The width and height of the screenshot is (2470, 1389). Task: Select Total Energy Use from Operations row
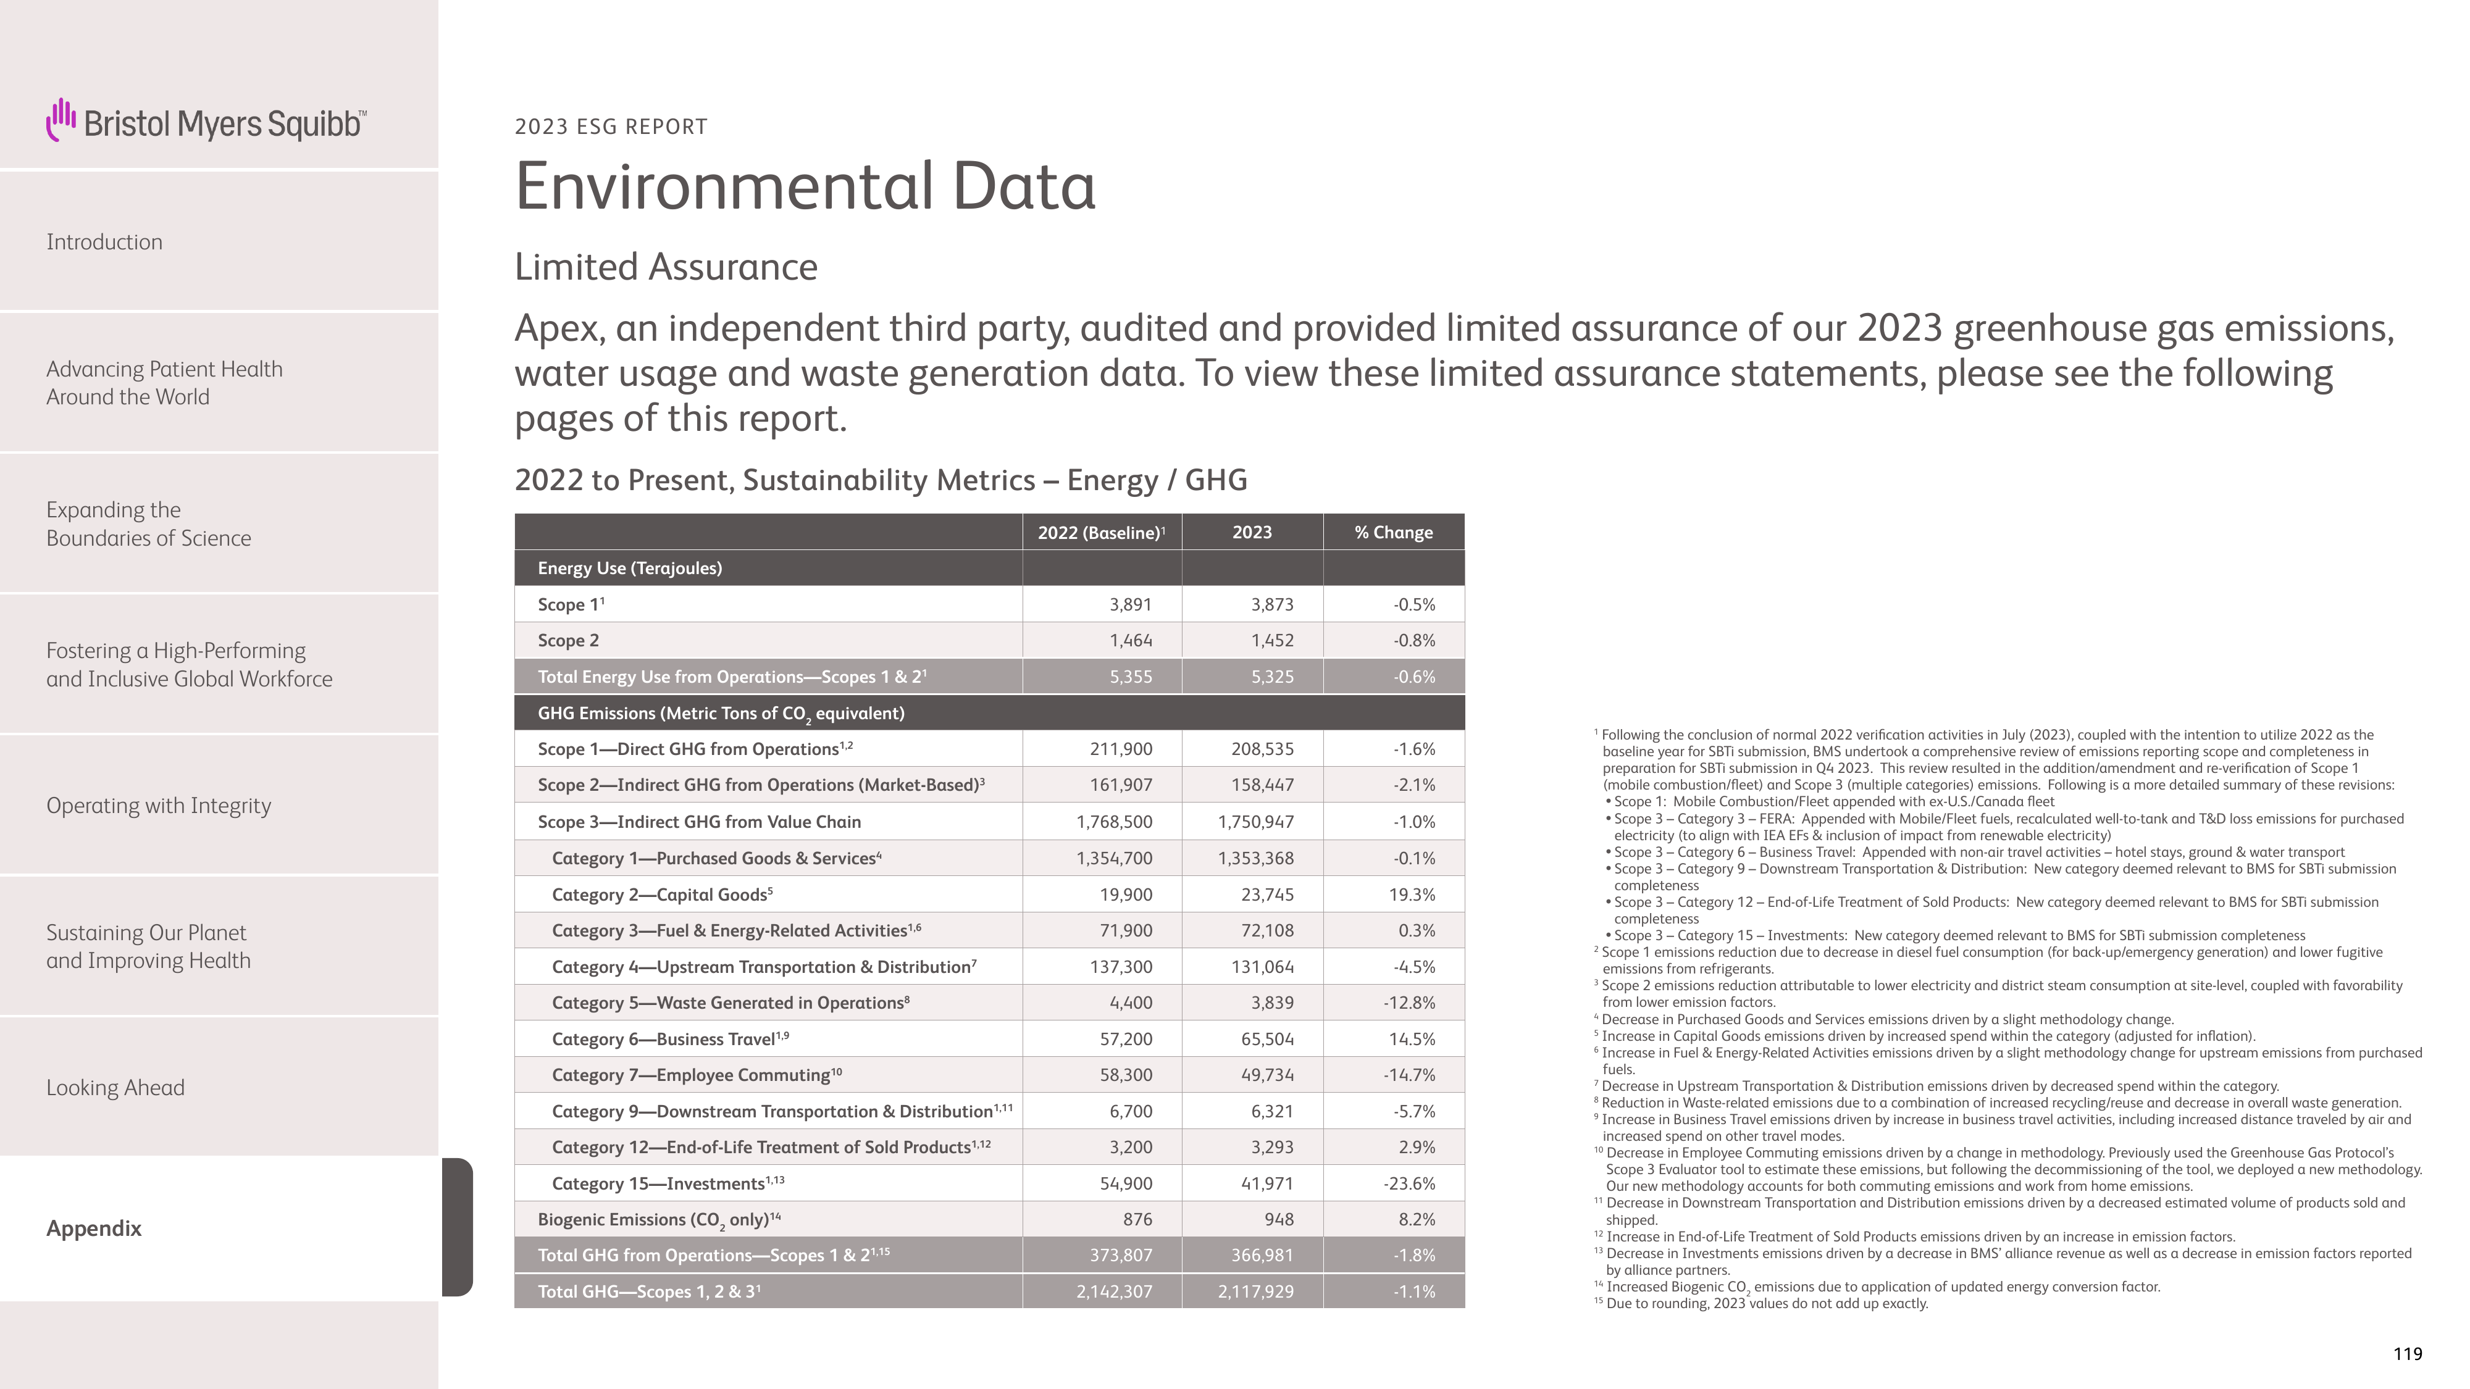989,677
